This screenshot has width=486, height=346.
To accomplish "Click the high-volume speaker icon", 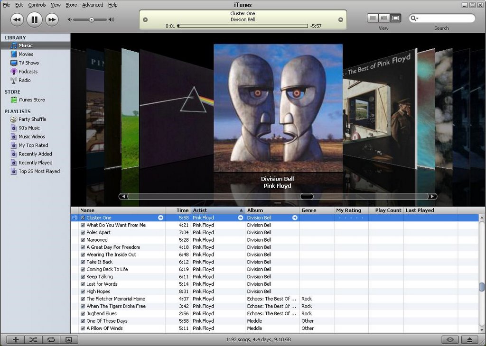I will pyautogui.click(x=112, y=19).
